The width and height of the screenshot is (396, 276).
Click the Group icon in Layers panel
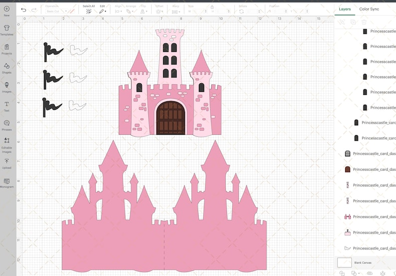pos(342,22)
